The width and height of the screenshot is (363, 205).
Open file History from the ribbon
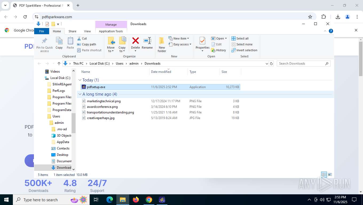click(x=219, y=50)
